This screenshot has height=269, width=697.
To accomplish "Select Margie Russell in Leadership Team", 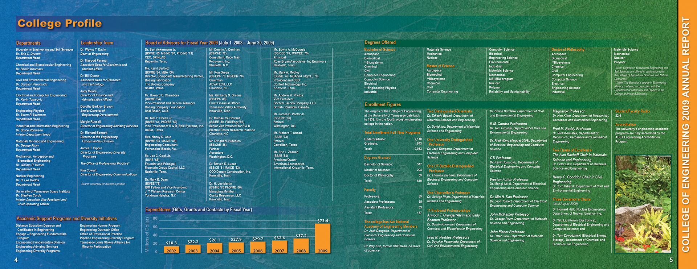I will pos(90,122).
